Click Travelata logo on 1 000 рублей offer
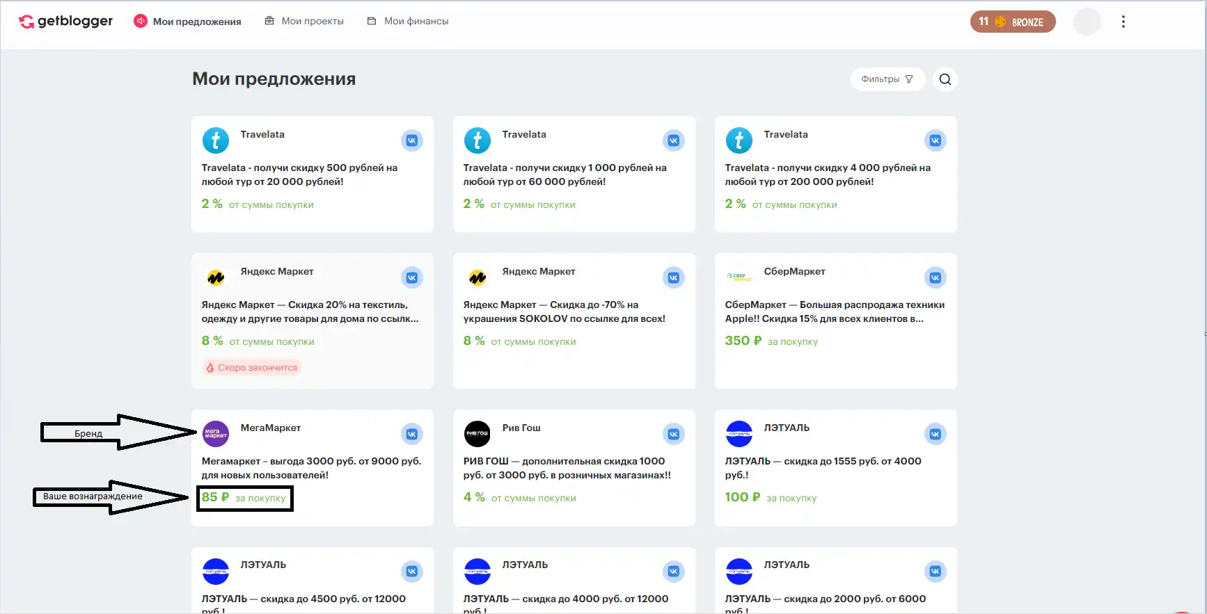The image size is (1207, 614). pos(478,140)
